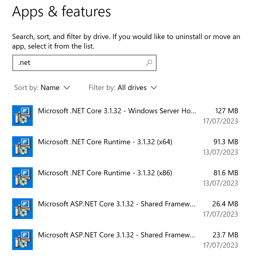Select the ASP.NET Core Shared Framework 26.4 MB entry

116,204
